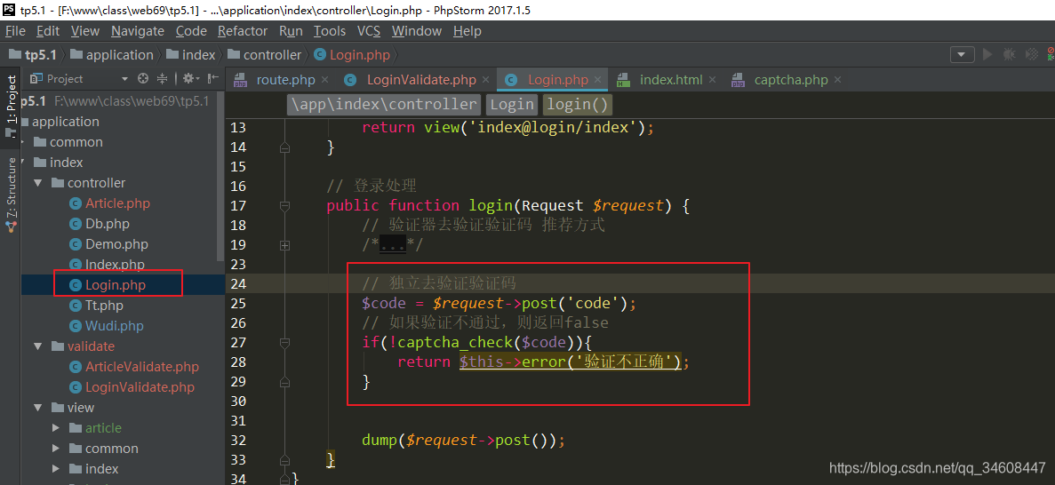This screenshot has width=1055, height=485.
Task: Close the index.html editor tab
Action: [713, 80]
